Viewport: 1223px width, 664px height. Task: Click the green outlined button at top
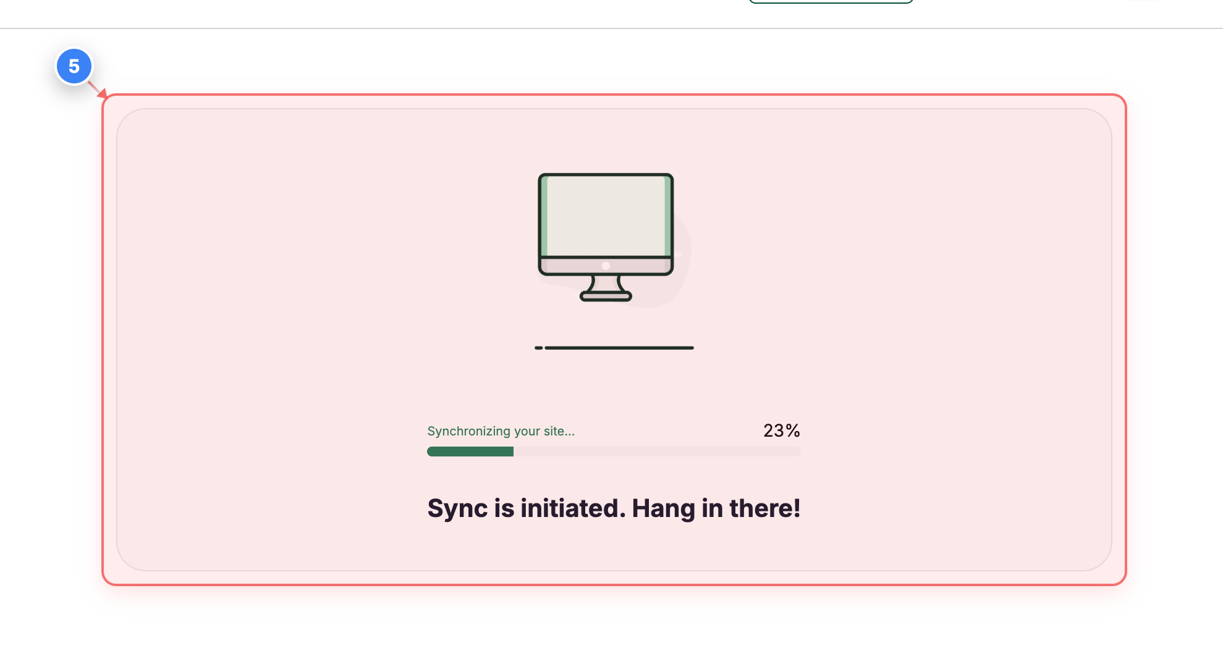[831, 2]
